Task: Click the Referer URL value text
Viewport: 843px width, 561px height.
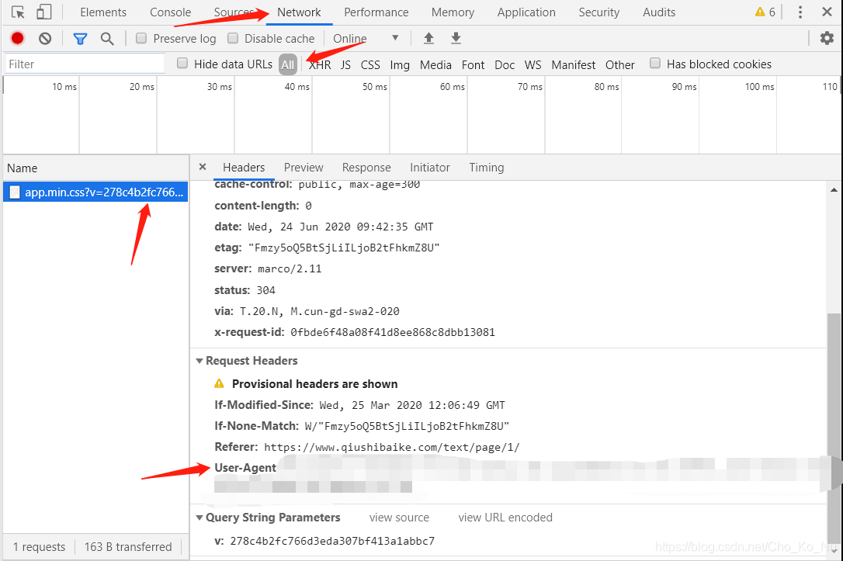Action: 392,448
